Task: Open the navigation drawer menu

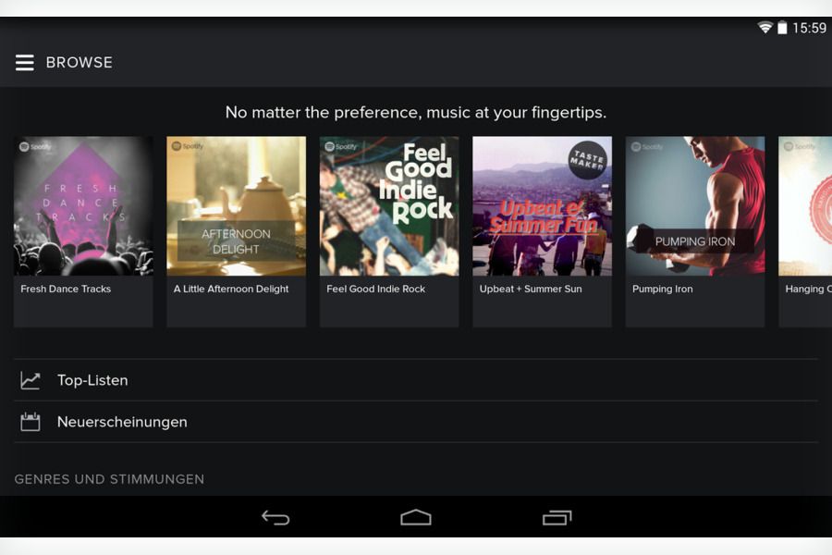Action: click(24, 62)
